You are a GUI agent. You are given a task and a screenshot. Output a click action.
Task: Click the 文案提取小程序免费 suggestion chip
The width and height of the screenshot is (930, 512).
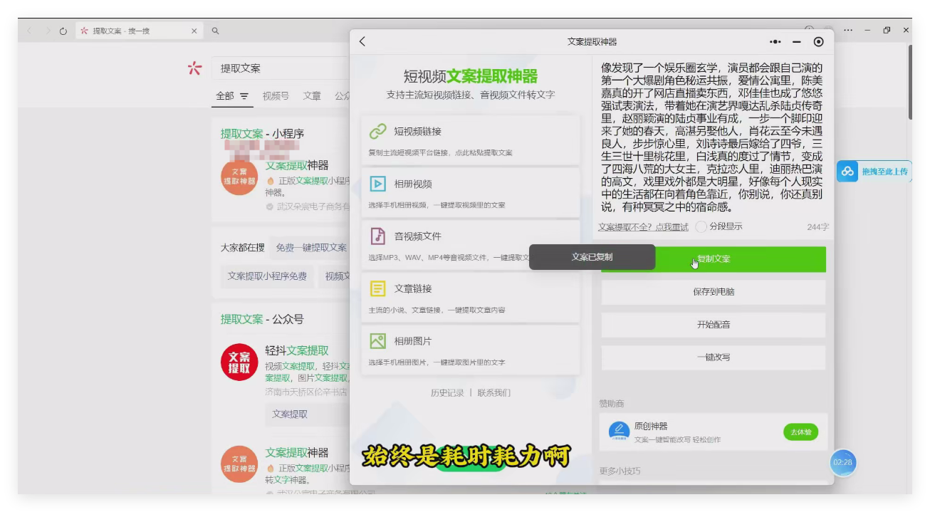[x=267, y=276]
